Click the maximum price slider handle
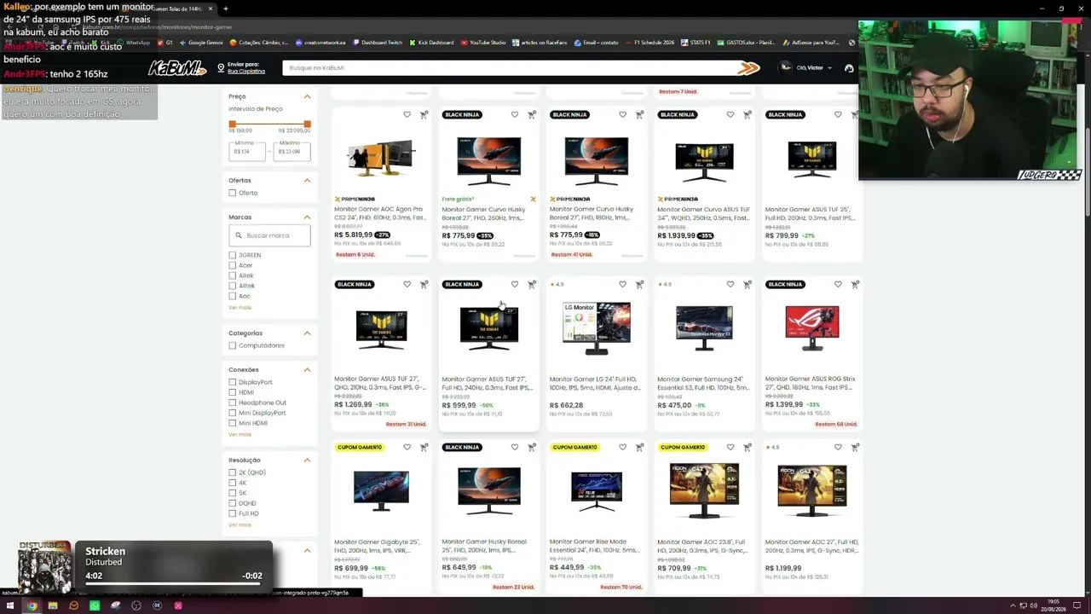Image resolution: width=1091 pixels, height=614 pixels. [x=307, y=125]
